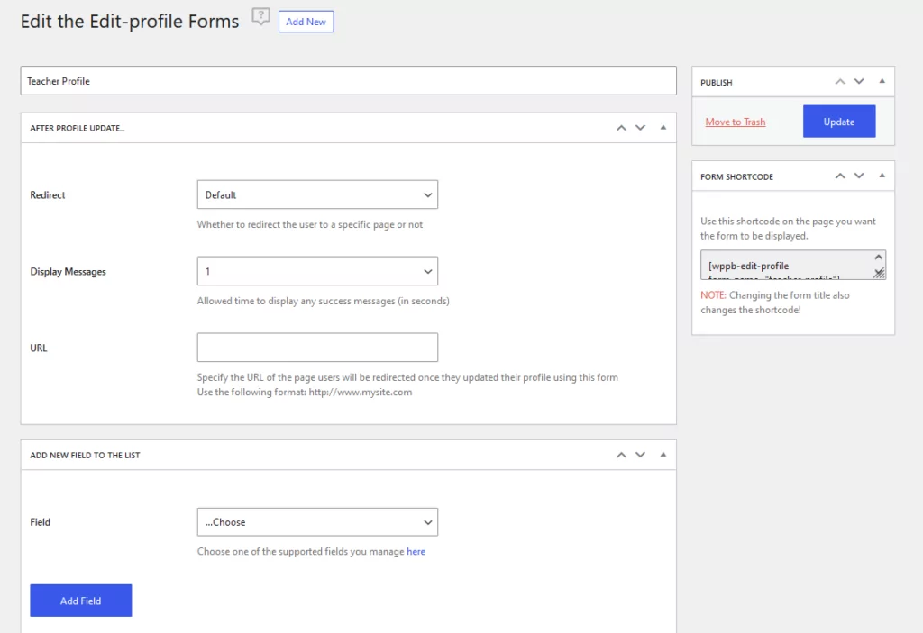This screenshot has height=633, width=923.
Task: Open the Redirect dropdown
Action: tap(317, 194)
